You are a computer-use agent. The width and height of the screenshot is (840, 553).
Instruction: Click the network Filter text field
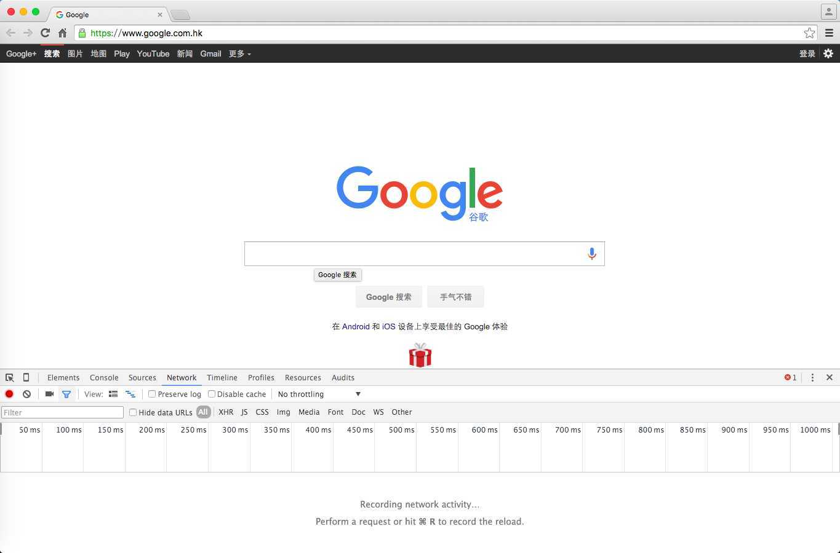tap(62, 412)
